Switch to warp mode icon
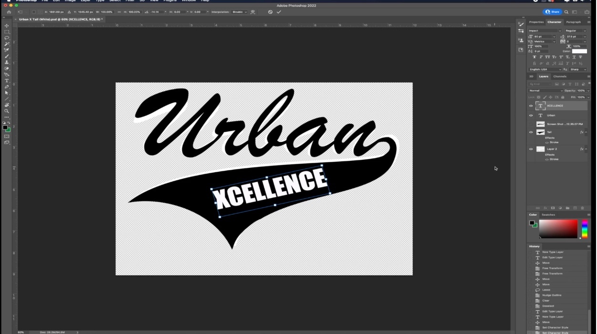The image size is (597, 334). tap(253, 12)
